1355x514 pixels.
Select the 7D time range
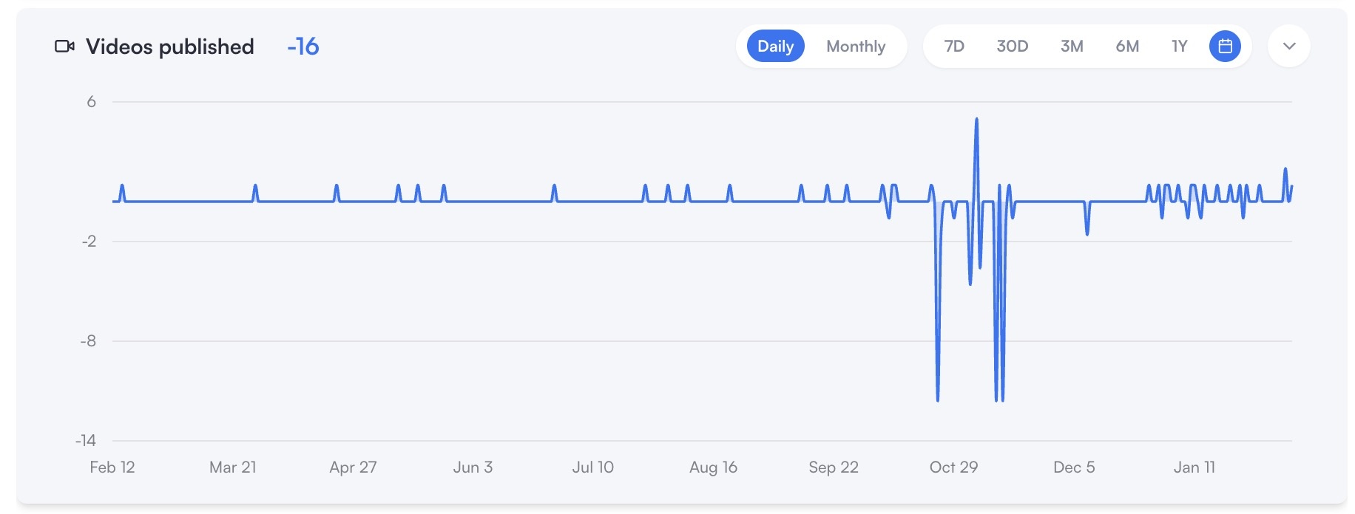(x=954, y=47)
